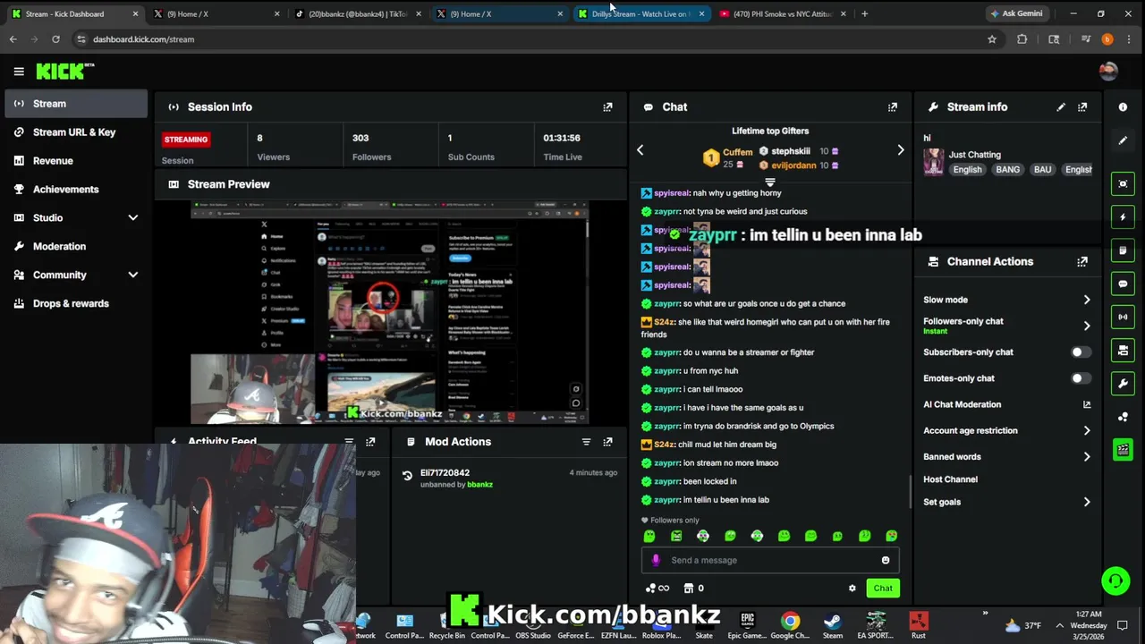Screen dimensions: 1145x644
Task: Open OBS Studio from the taskbar
Action: pyautogui.click(x=533, y=625)
